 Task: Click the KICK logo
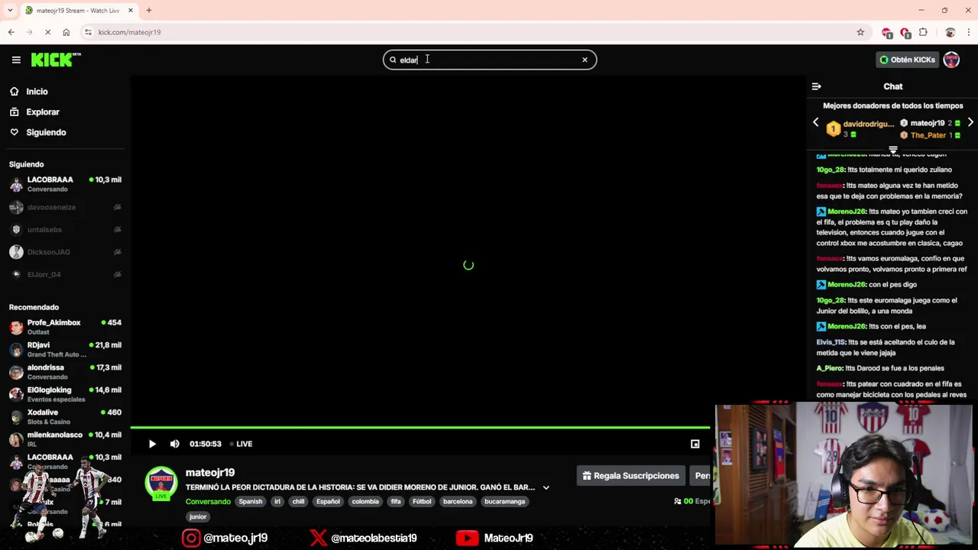pos(56,60)
